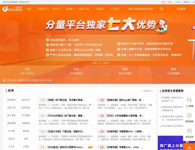Viewport: 195px width, 150px height.
Task: Expand 找流量 dropdown menu
Action: tap(70, 9)
